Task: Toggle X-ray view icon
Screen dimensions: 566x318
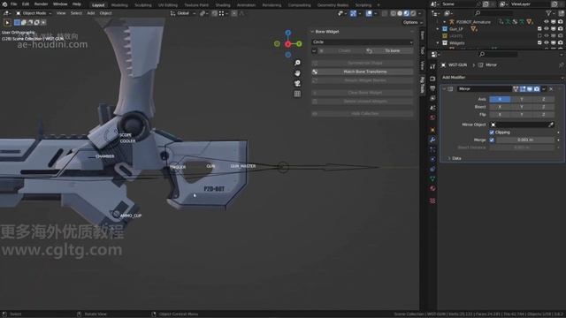Action: pyautogui.click(x=385, y=13)
